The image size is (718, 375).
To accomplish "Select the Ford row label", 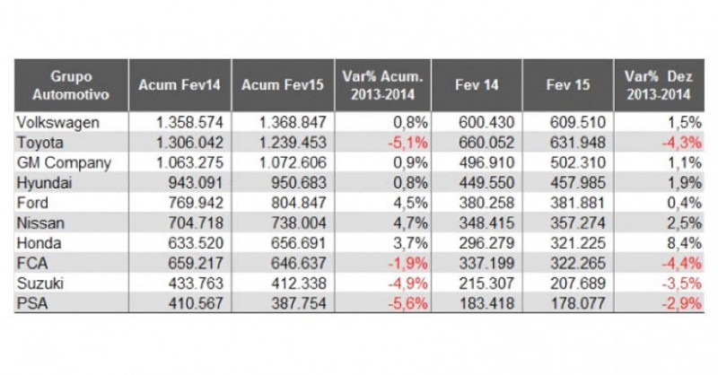I will point(33,204).
